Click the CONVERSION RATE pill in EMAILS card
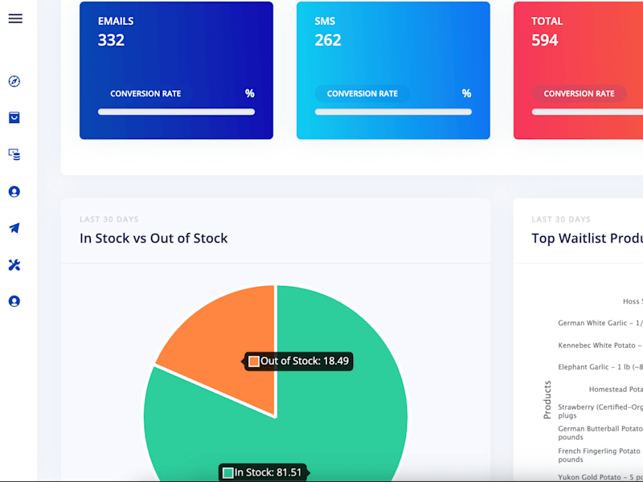The height and width of the screenshot is (482, 643). coord(145,93)
